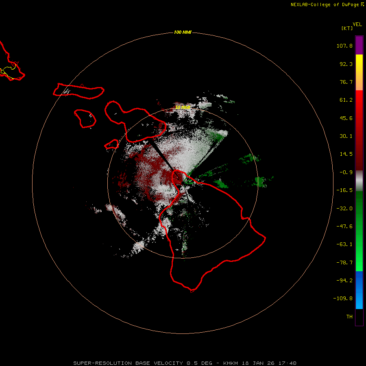This screenshot has width=366, height=366.
Task: Click the 76.7 velocity scale value
Action: (346, 82)
